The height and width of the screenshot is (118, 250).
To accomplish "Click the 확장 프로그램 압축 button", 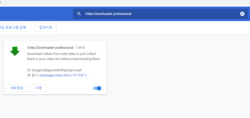I will click(14, 28).
